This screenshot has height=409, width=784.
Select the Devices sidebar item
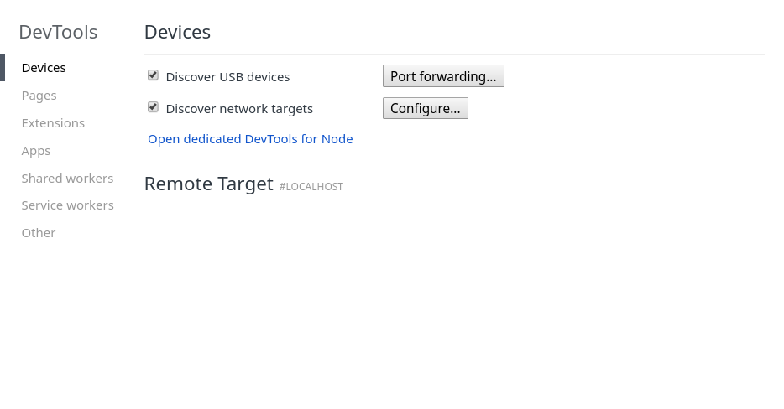(x=44, y=68)
